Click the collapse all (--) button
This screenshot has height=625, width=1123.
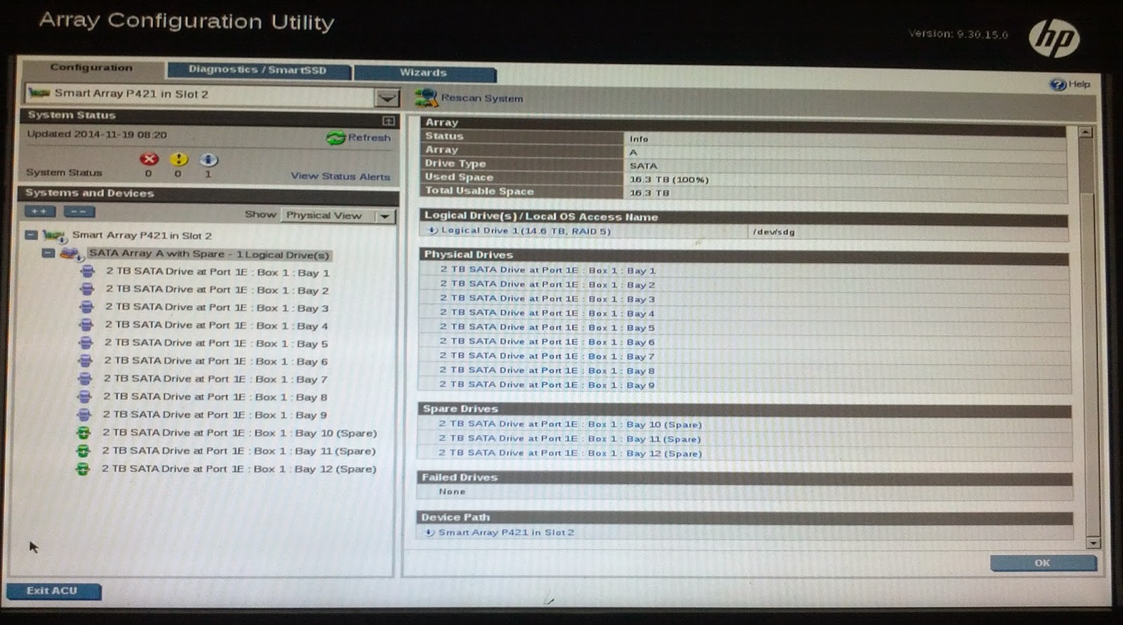click(x=79, y=211)
